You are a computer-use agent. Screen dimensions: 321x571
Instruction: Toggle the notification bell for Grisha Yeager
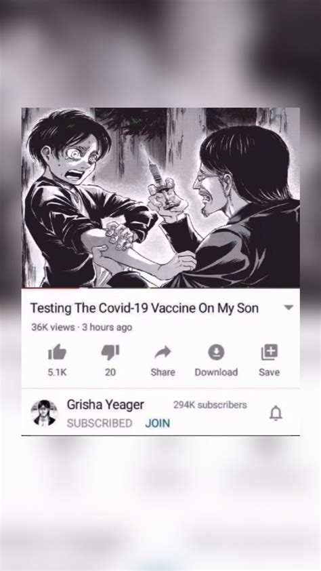(276, 413)
